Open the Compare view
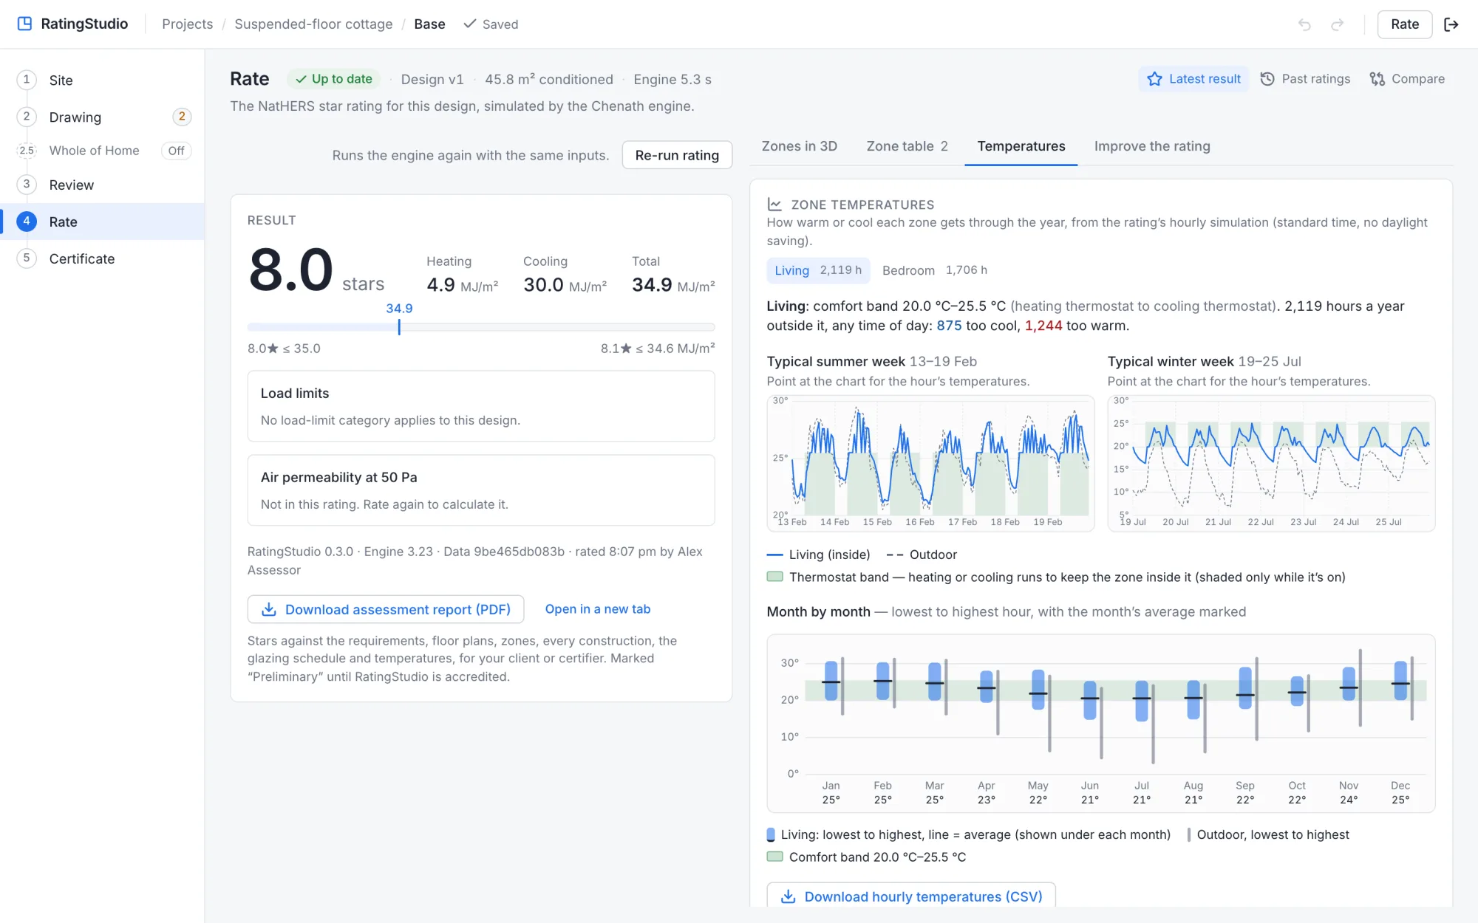 [x=1407, y=79]
